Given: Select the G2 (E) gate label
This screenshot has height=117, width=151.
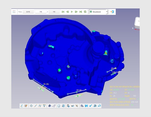Looking at the screenshot, I should point(79,90).
